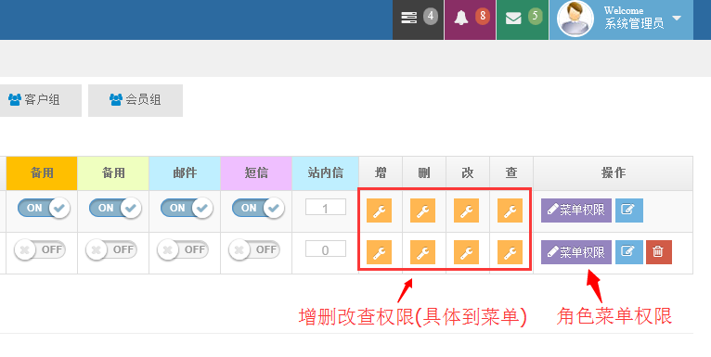Switch to the 会员组 tab
711x357 pixels.
(x=136, y=100)
